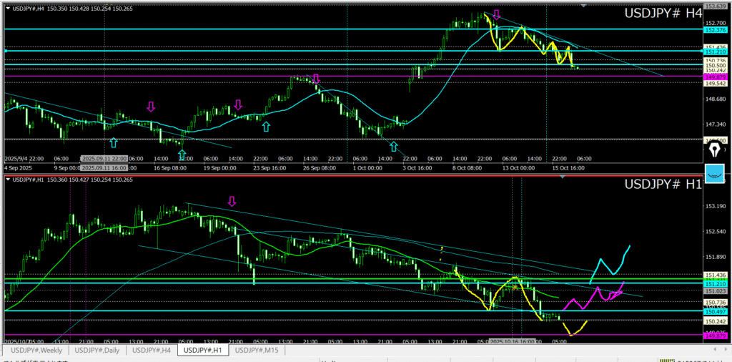Click the blue smiley face icon
The image size is (732, 362).
point(715,172)
